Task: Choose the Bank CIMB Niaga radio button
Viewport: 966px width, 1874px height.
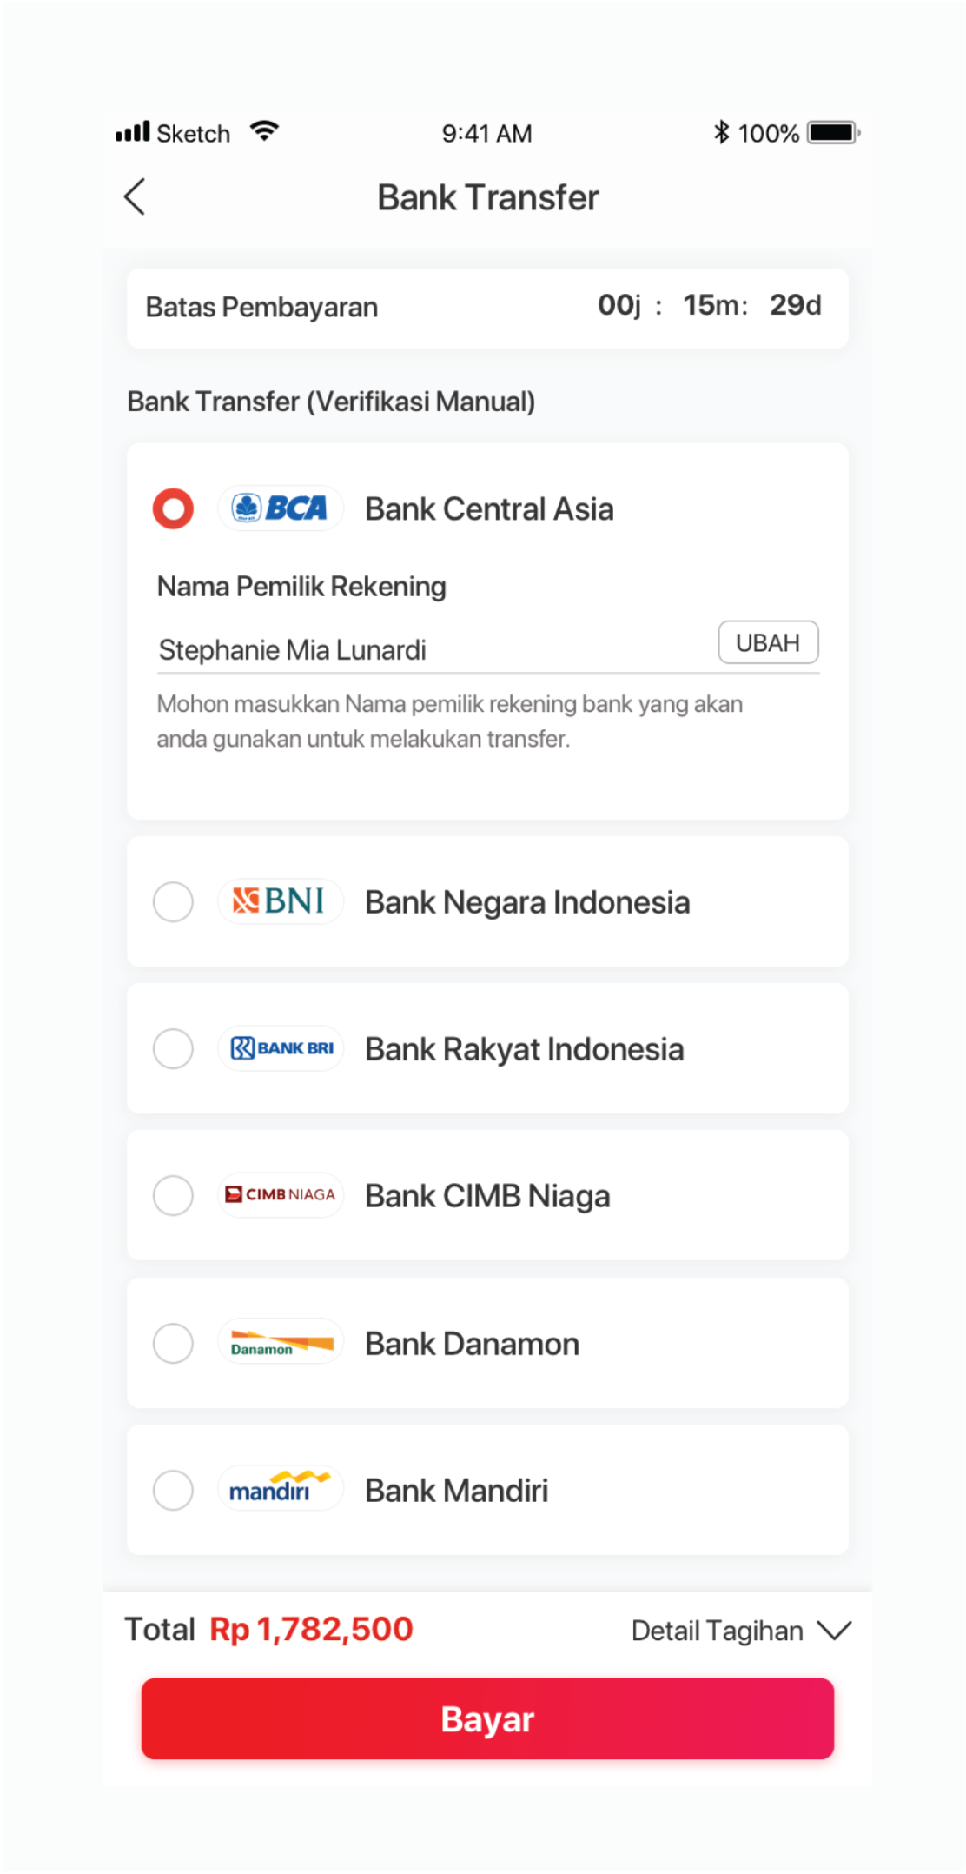Action: tap(173, 1195)
